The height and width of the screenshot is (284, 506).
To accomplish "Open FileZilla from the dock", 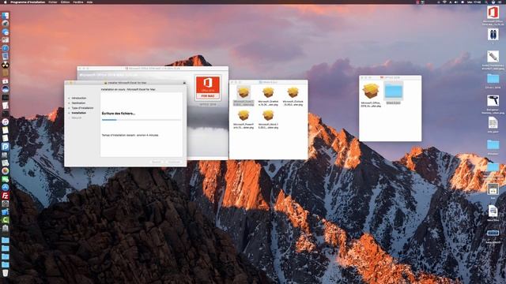I will tap(6, 196).
